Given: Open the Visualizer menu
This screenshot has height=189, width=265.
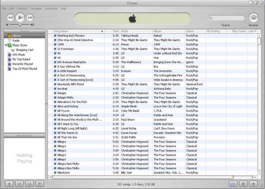Looking at the screenshot, I should click(36, 8).
